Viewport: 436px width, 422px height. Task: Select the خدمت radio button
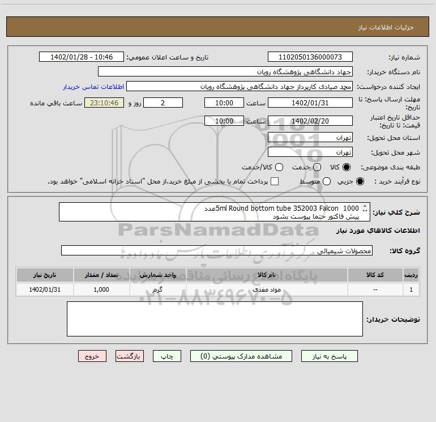click(x=317, y=167)
